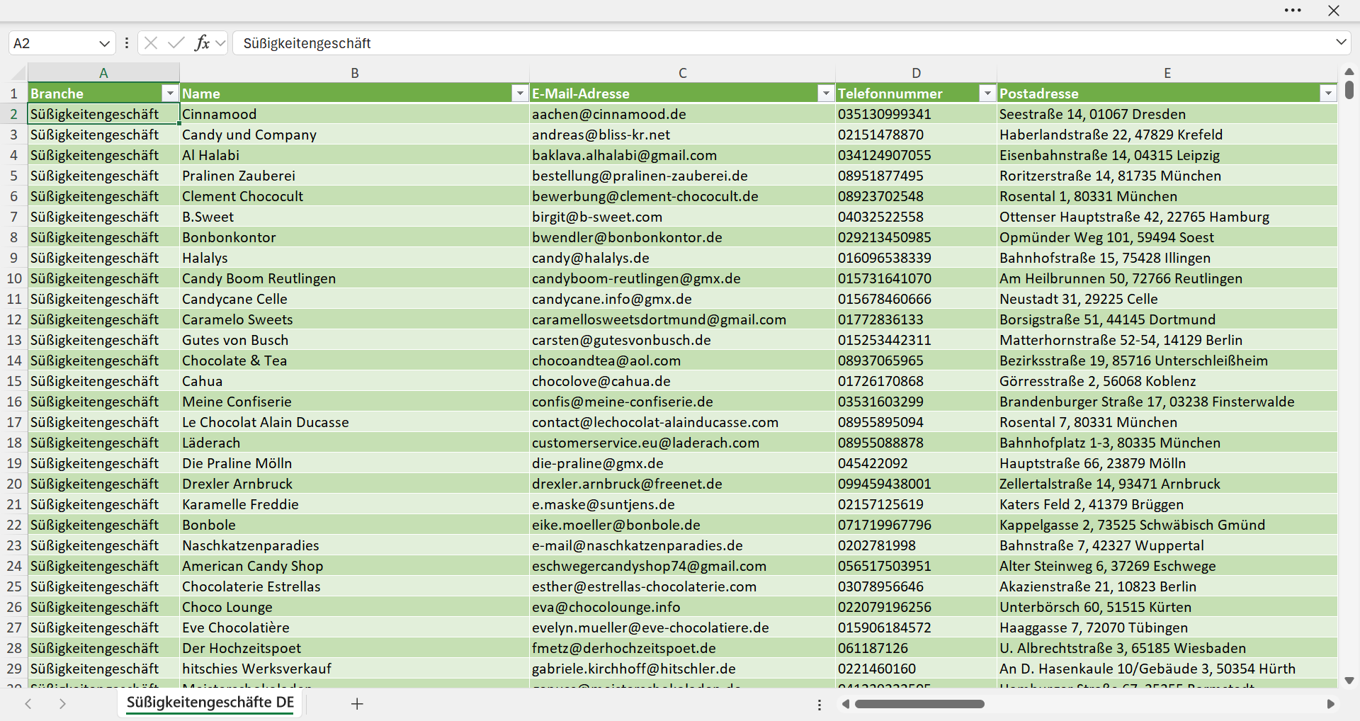Open the Telefonnummer filter dropdown

pos(987,93)
